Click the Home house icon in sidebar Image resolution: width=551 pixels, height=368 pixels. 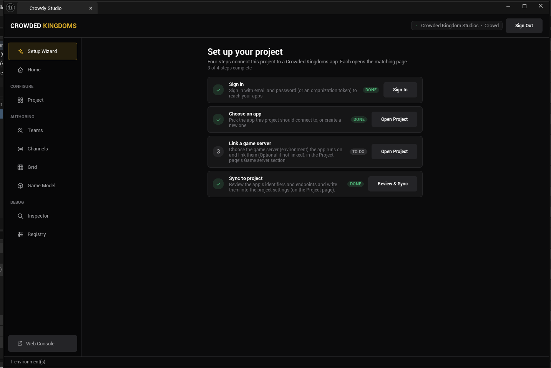[20, 70]
